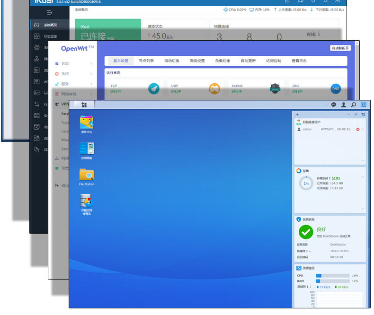374x315 pixels.
Task: Click the 下行速率 45.00 B/s indicator in iKuai
Action: pos(327,10)
